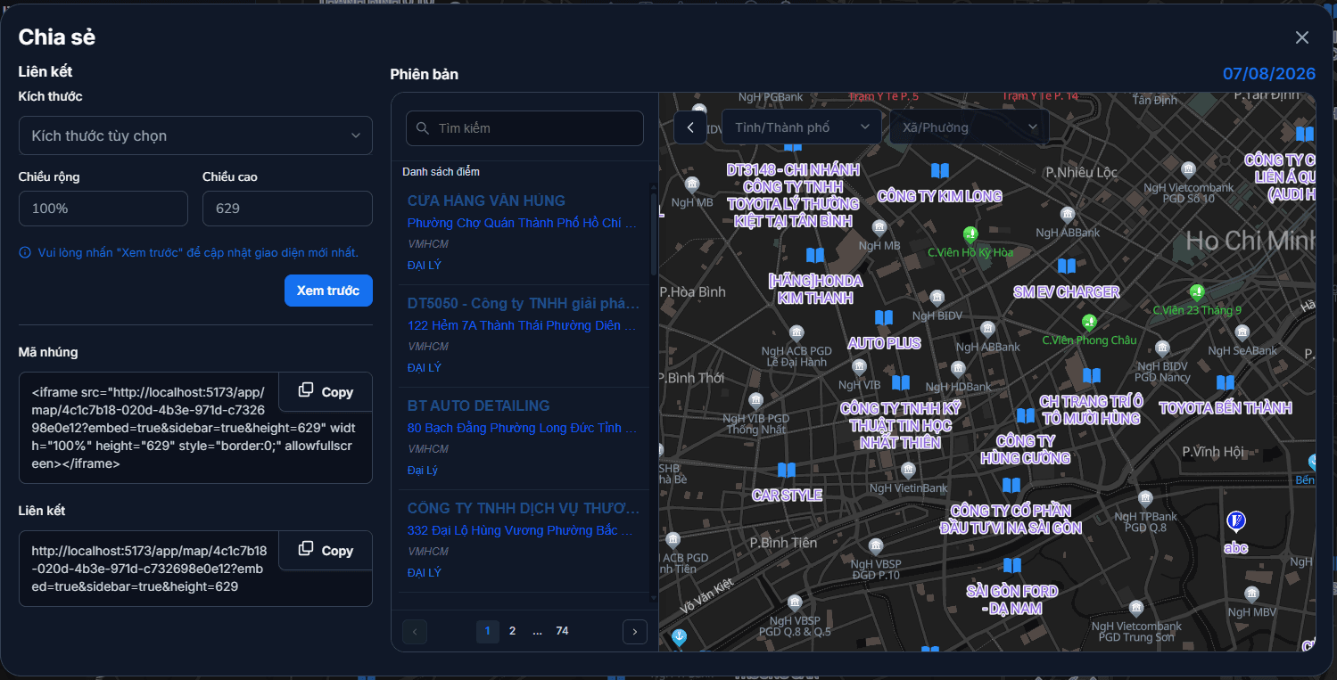Click address 80 Bạch Đằng Phường Long Đức
This screenshot has width=1337, height=680.
(522, 429)
